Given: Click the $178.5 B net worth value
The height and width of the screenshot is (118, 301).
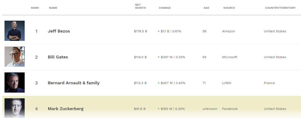Looking at the screenshot, I should point(140,31).
